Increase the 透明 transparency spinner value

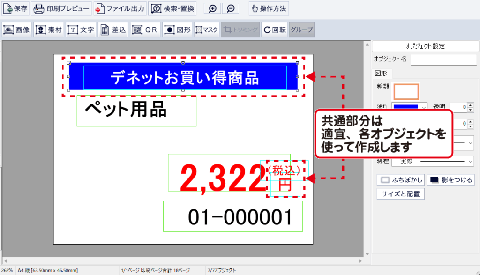pos(471,105)
